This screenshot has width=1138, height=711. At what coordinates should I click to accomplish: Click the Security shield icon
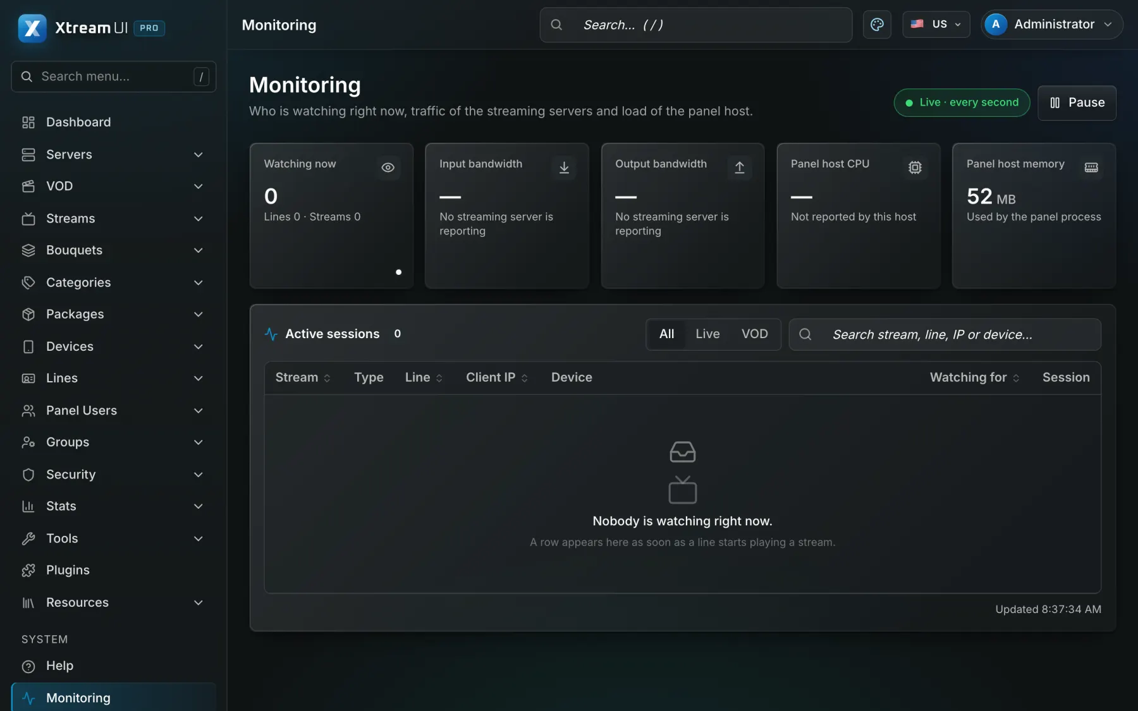28,475
